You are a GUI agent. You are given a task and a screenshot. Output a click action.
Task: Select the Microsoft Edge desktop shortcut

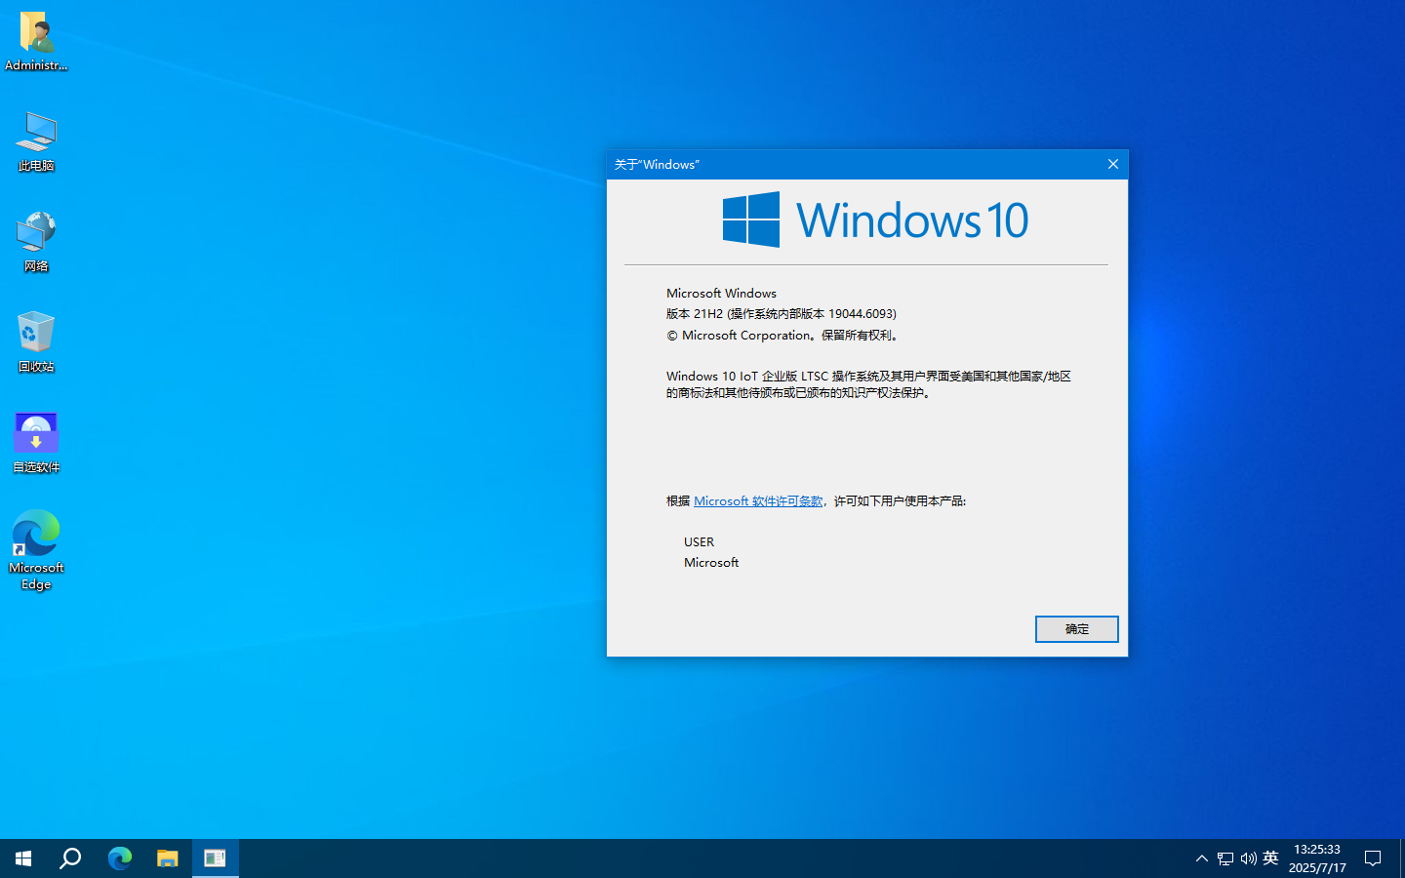point(36,550)
